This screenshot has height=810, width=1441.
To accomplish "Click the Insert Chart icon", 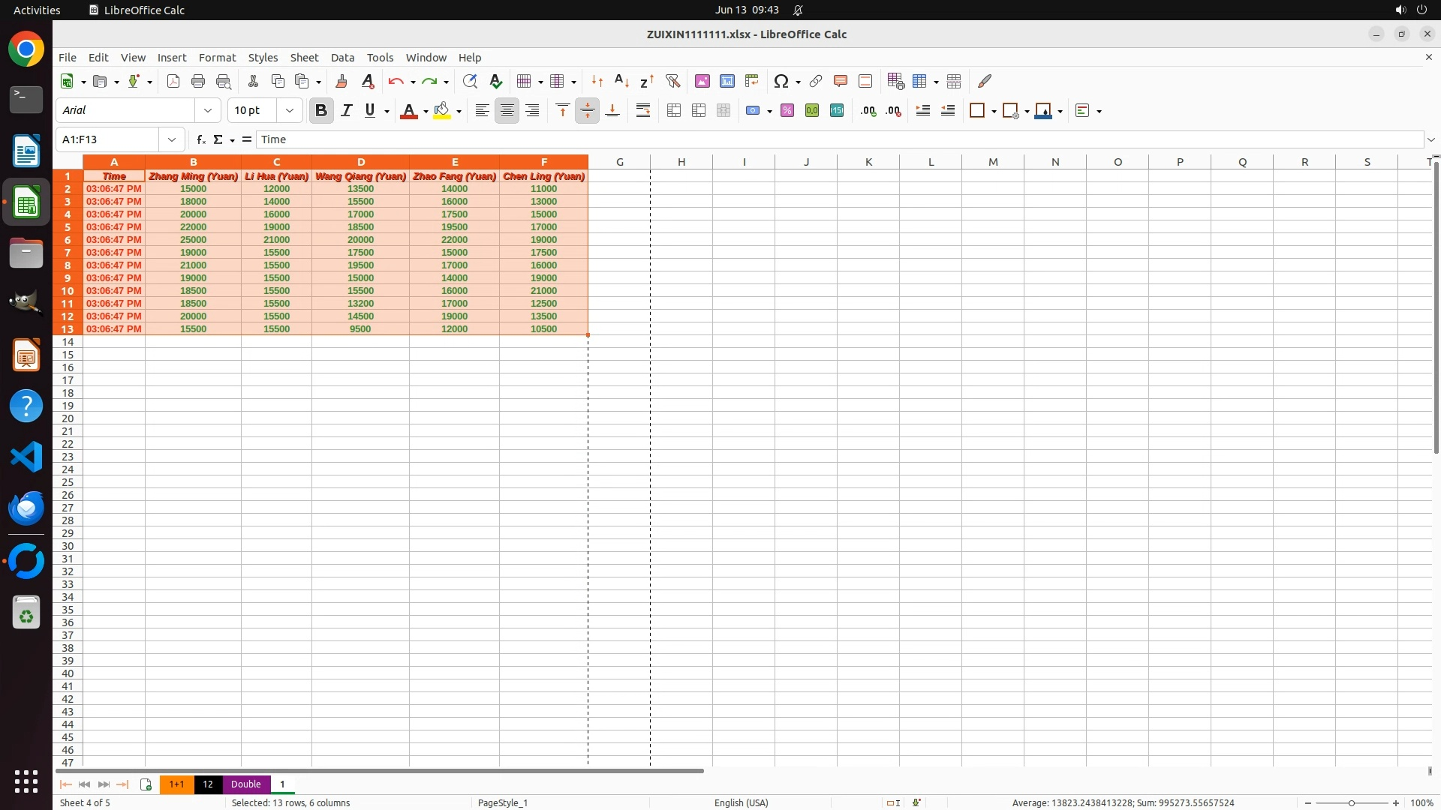I will [727, 81].
